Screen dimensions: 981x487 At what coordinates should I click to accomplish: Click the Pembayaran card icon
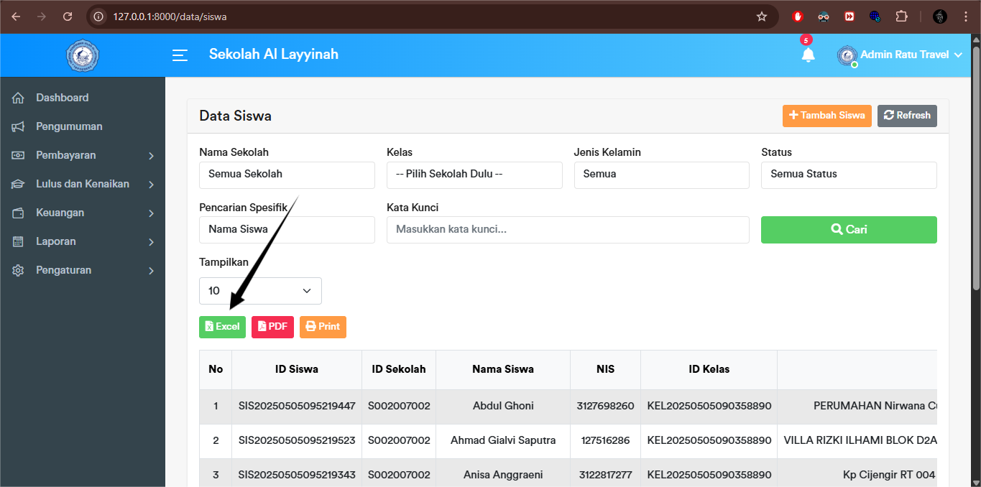coord(17,155)
